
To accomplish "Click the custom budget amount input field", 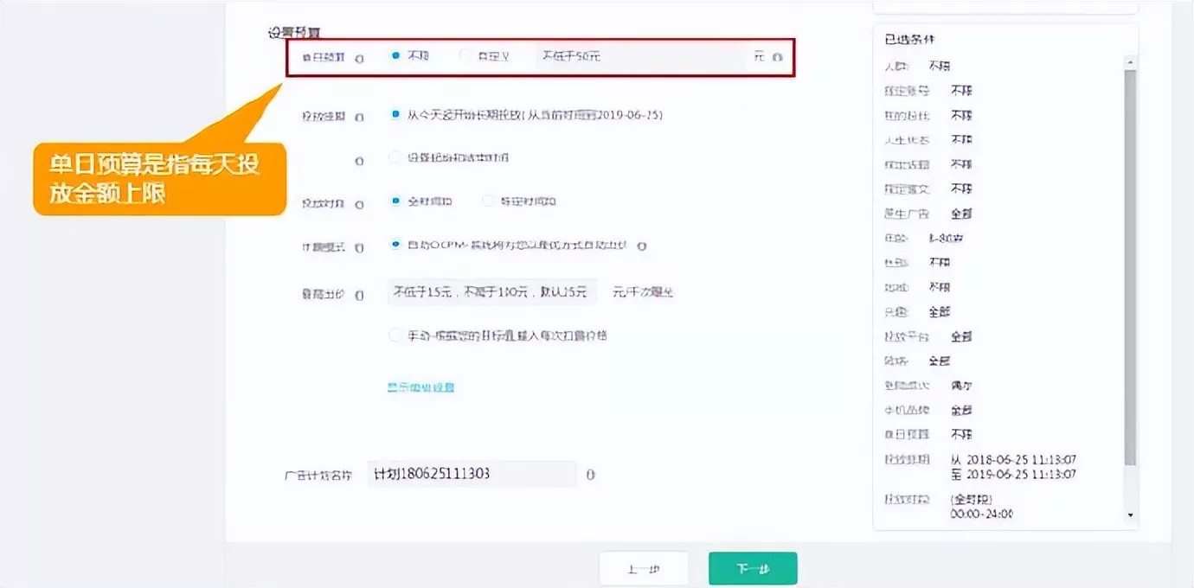I will tap(639, 57).
